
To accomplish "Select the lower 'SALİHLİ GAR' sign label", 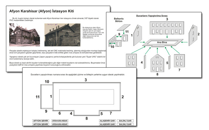I will [125, 124].
